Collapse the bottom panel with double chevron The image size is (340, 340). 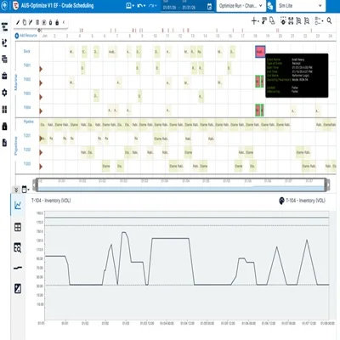[x=16, y=190]
